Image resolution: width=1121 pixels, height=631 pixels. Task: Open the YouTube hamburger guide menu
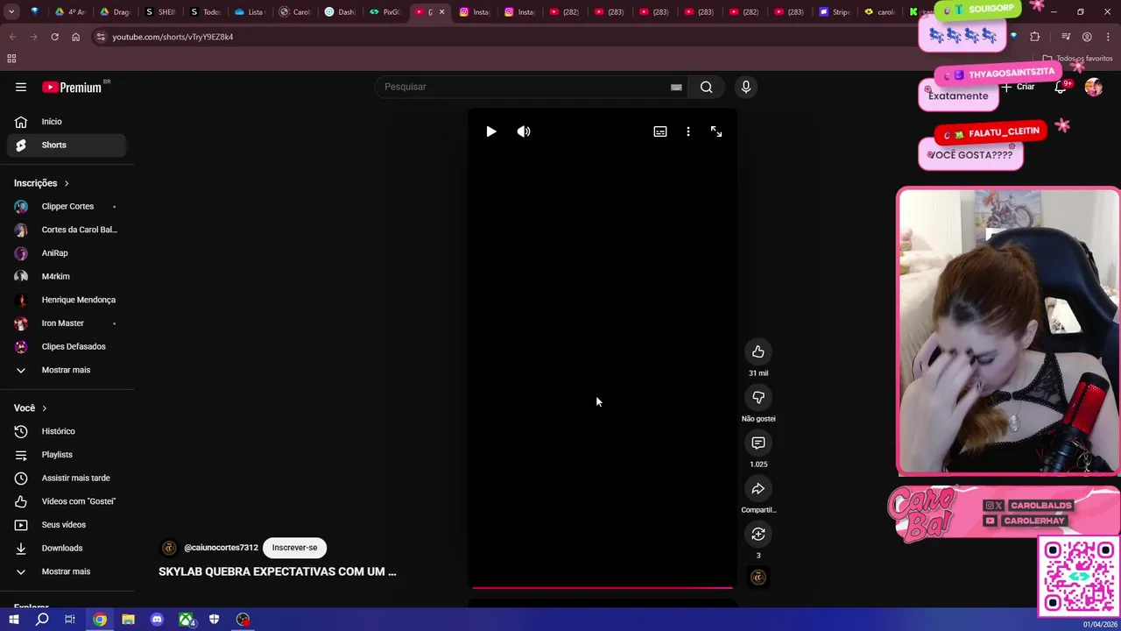point(21,87)
